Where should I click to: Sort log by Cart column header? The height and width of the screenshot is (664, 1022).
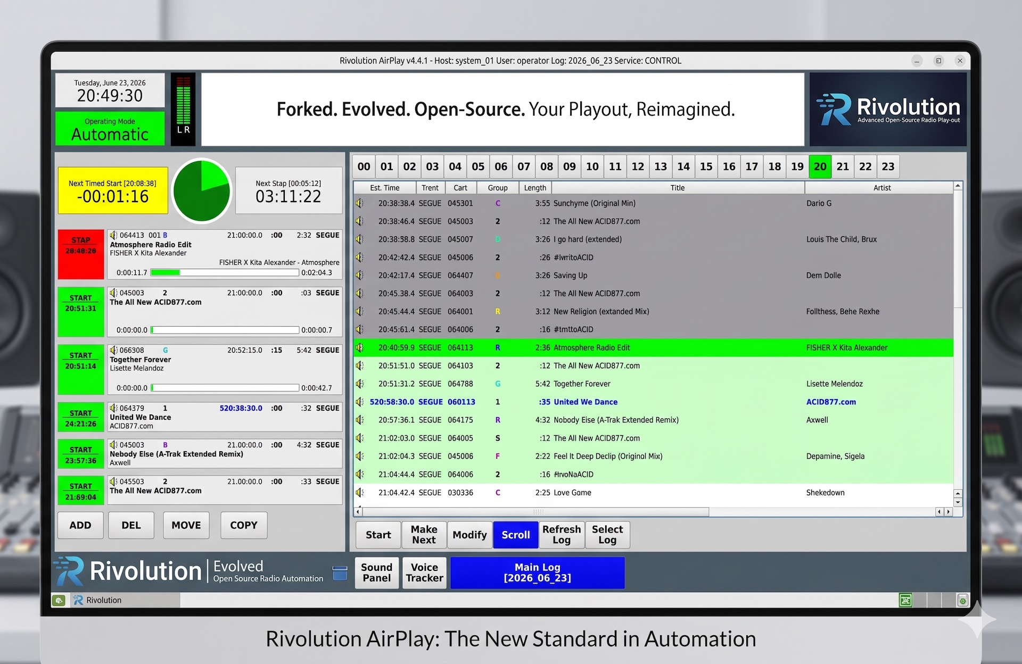point(460,188)
